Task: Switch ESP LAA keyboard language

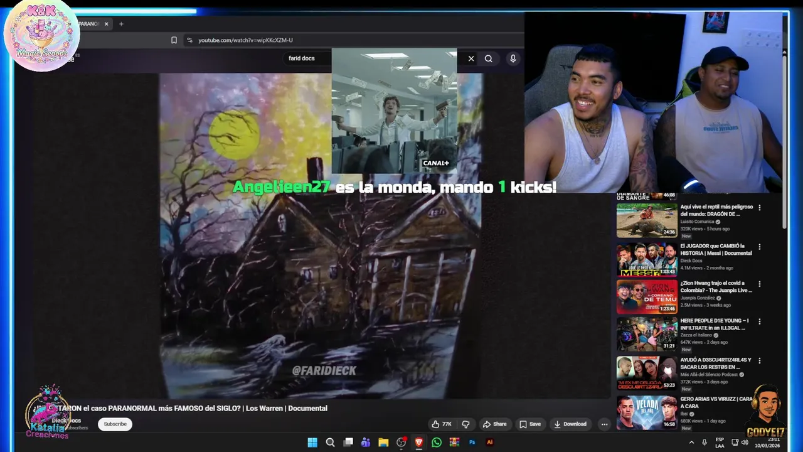Action: pos(720,443)
